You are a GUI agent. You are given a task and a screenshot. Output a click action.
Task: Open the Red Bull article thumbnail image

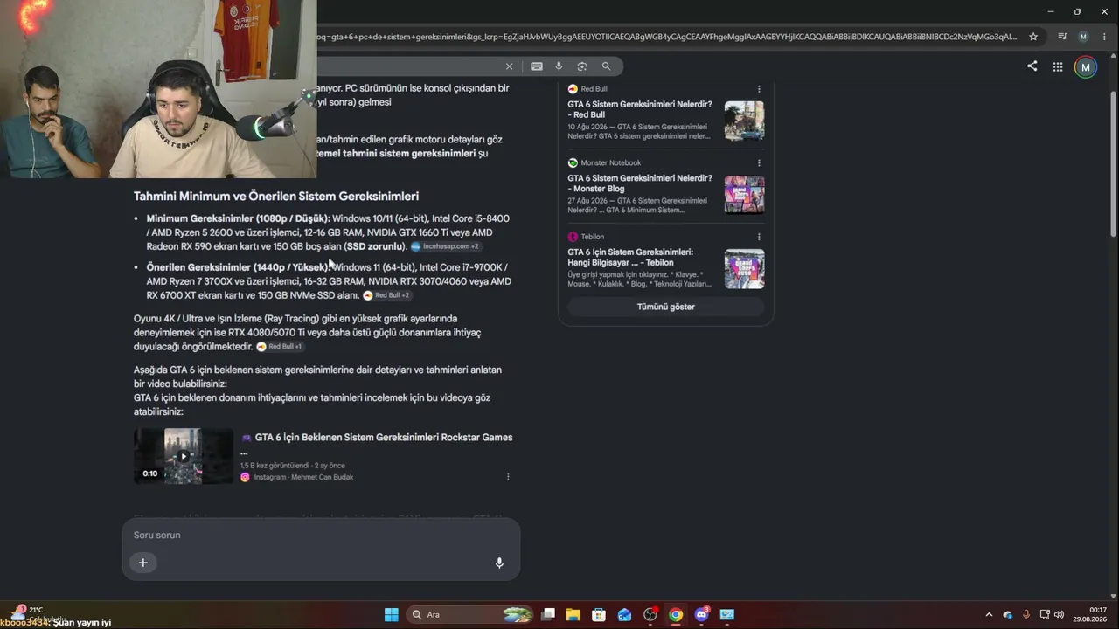(x=744, y=121)
